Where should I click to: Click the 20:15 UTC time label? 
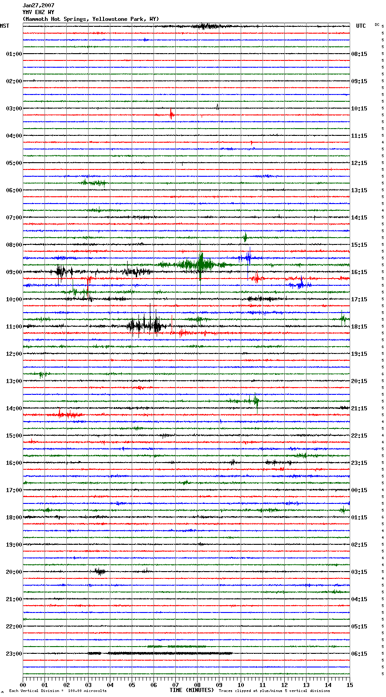(359, 381)
